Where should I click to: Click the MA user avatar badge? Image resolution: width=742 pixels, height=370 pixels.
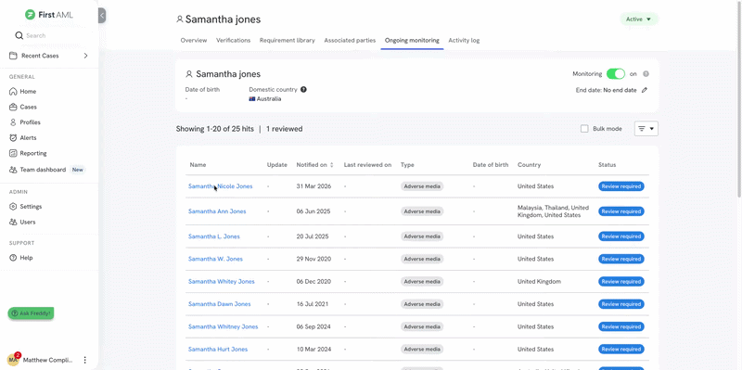coord(14,359)
